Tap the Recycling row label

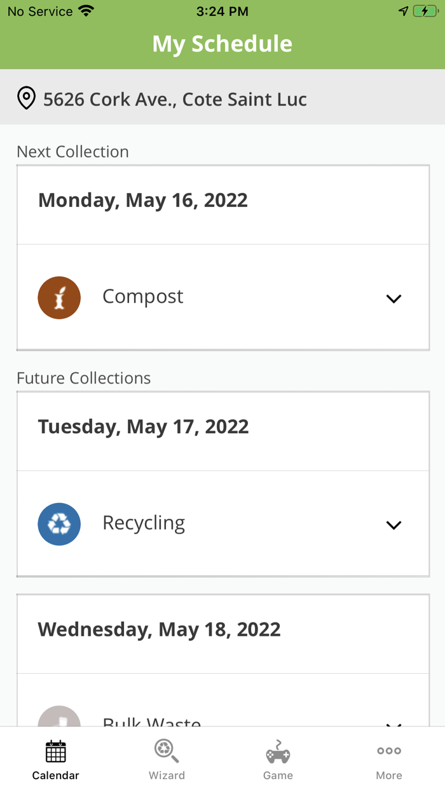tap(144, 523)
